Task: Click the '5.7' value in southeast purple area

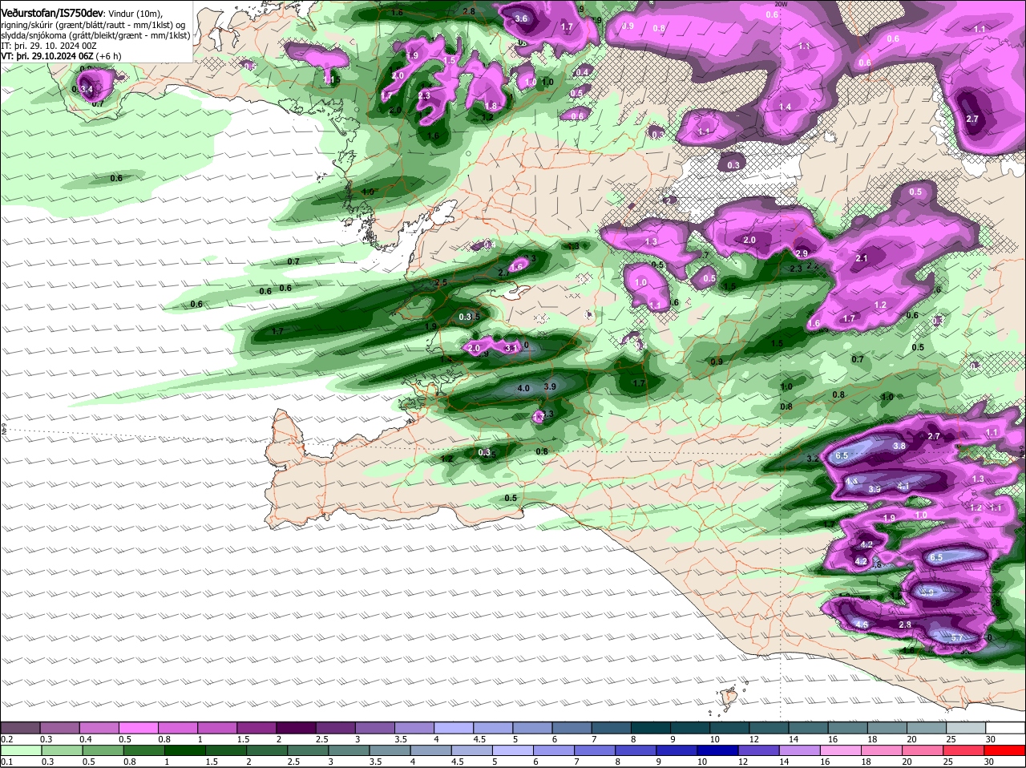Action: point(957,638)
